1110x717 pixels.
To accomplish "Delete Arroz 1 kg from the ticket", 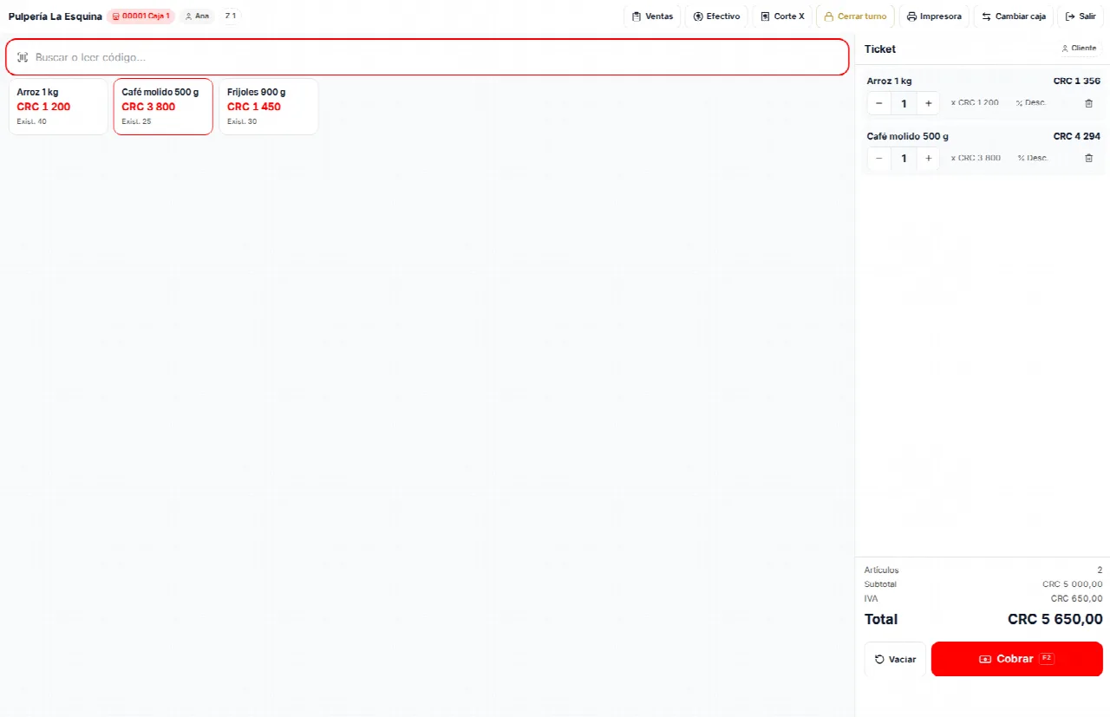I will pyautogui.click(x=1089, y=103).
